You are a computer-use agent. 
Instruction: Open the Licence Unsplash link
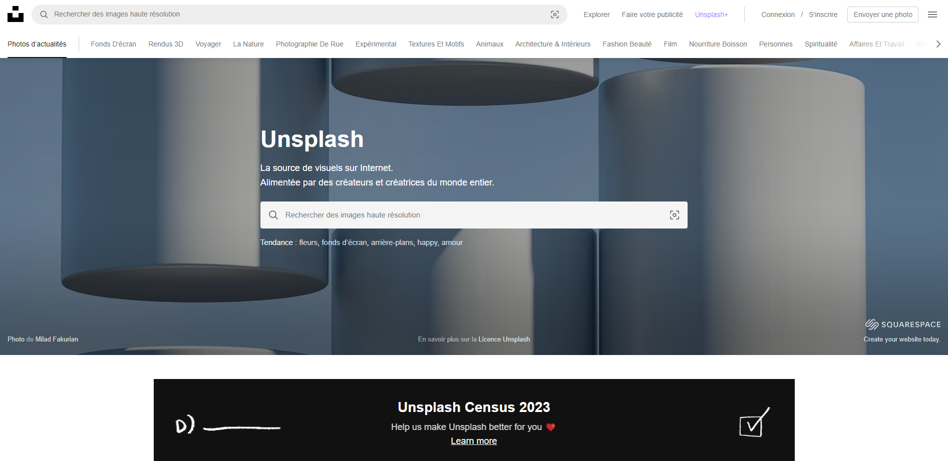(x=504, y=339)
